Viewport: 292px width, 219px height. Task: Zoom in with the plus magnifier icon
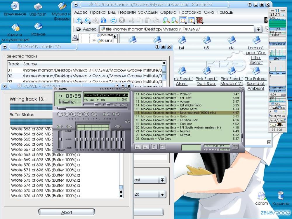click(x=166, y=20)
